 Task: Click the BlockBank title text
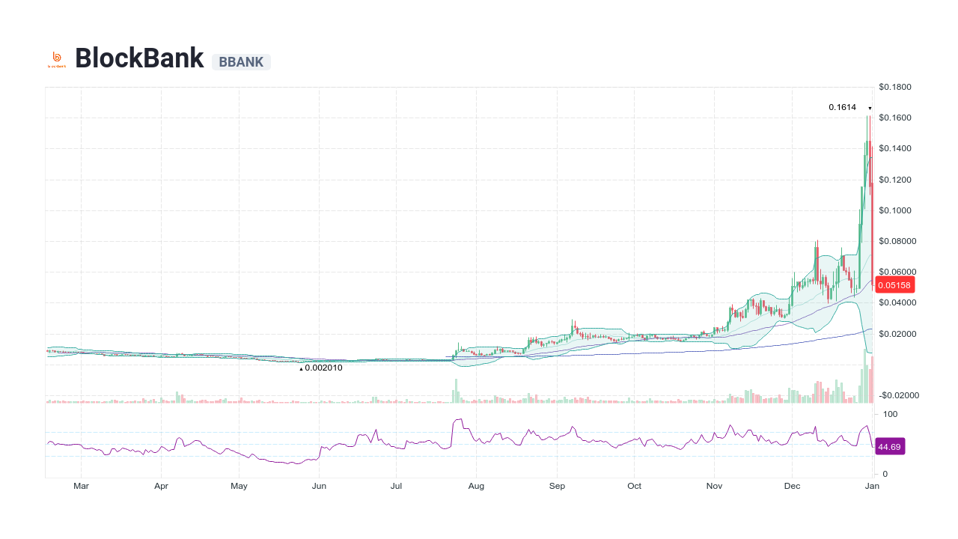(x=139, y=58)
